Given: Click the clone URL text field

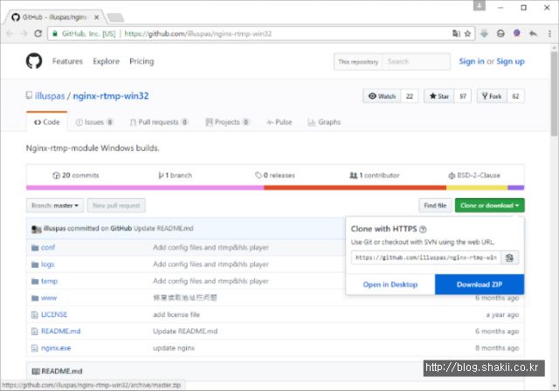Looking at the screenshot, I should click(426, 257).
